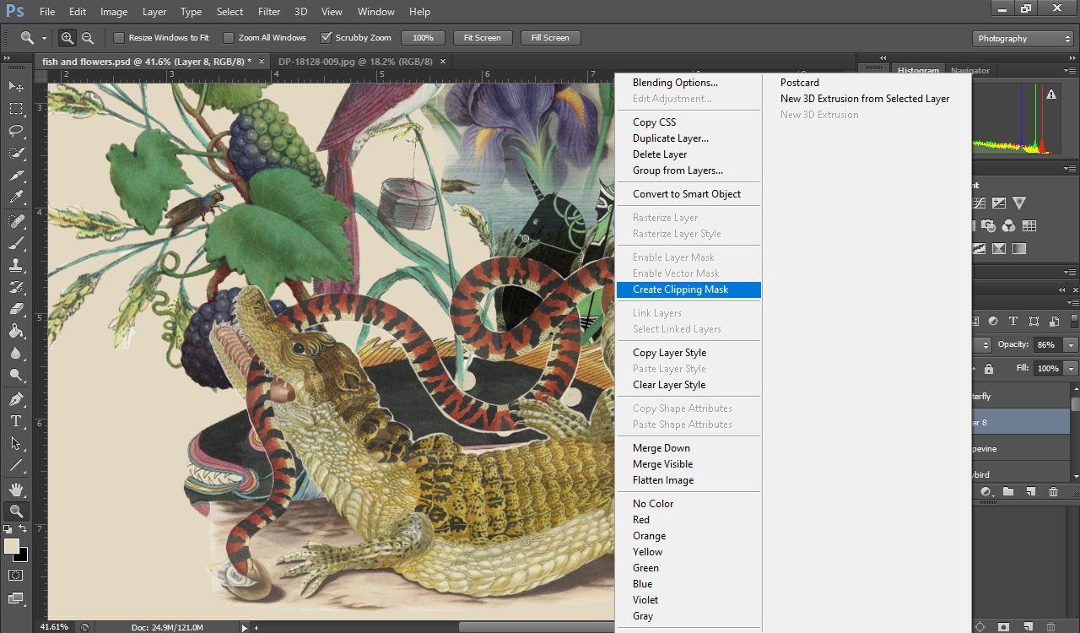Open the Photography workspace dropdown

[x=1022, y=39]
